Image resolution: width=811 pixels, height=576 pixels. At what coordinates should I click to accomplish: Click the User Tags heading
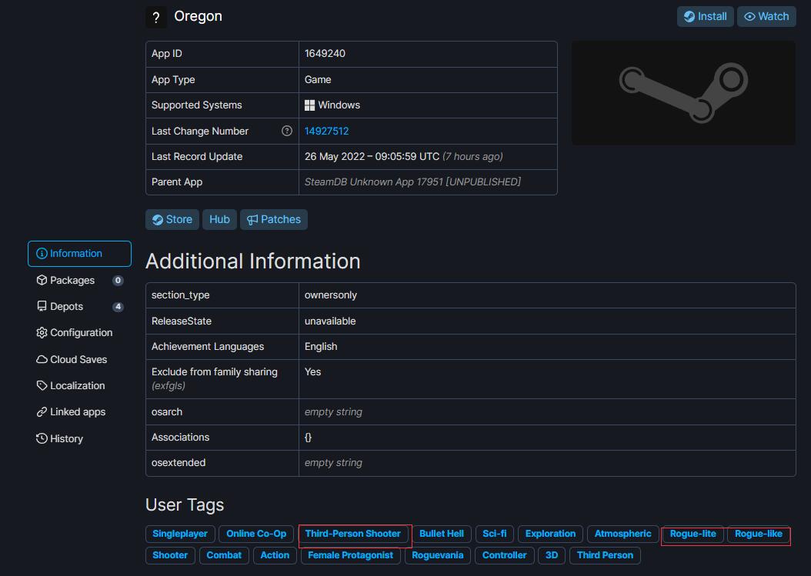[185, 504]
